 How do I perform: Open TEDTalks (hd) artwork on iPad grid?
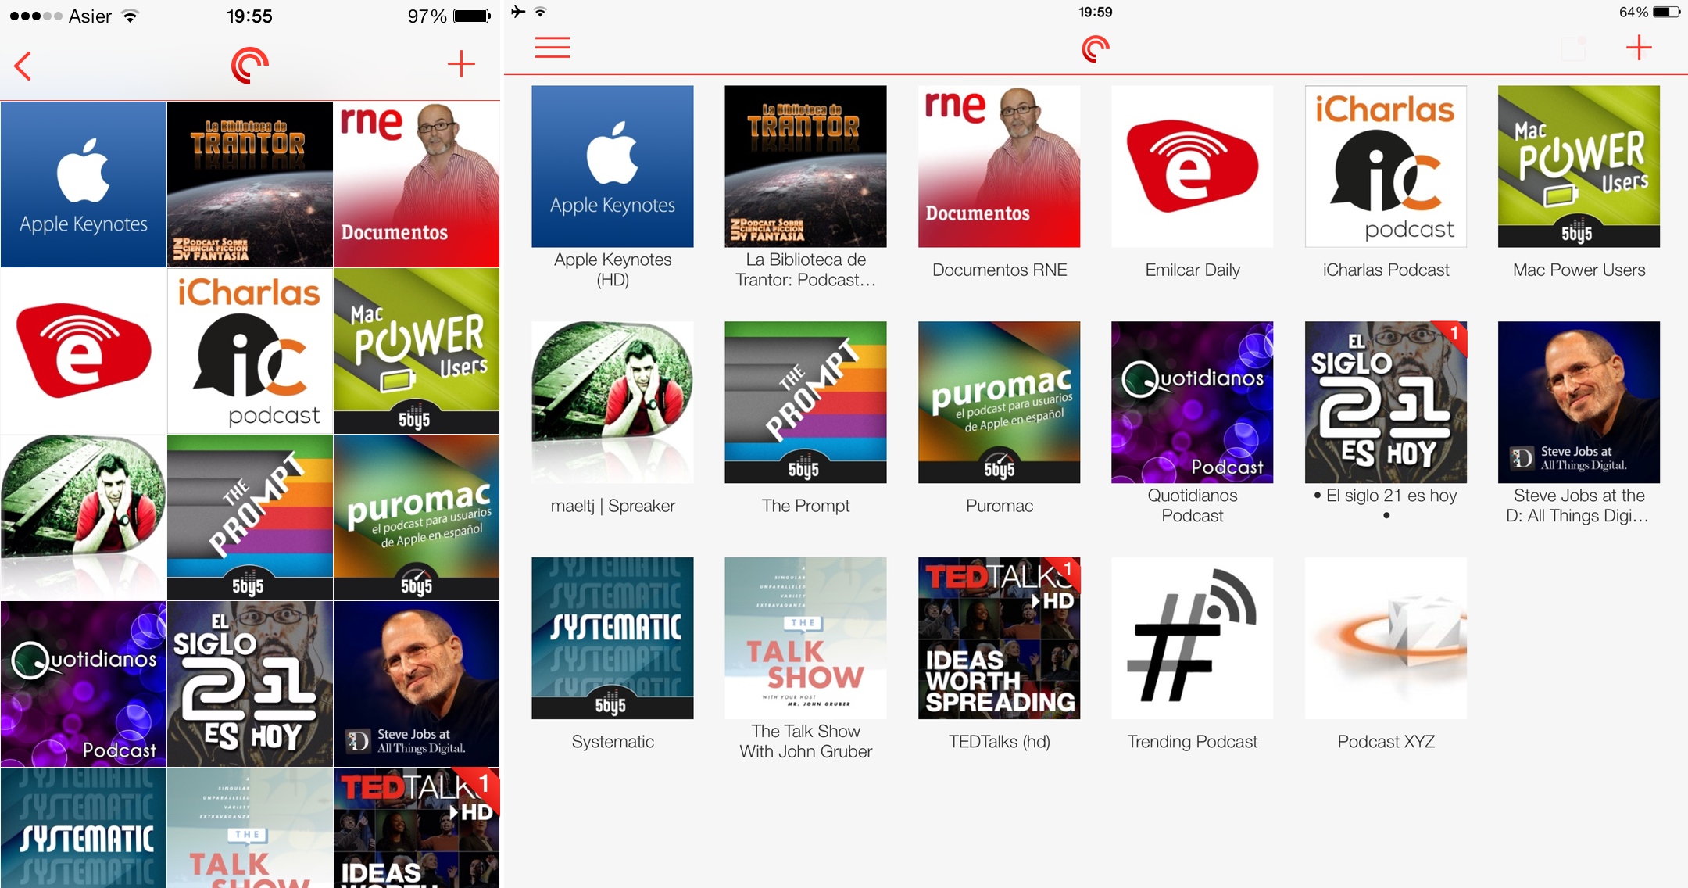tap(1000, 638)
